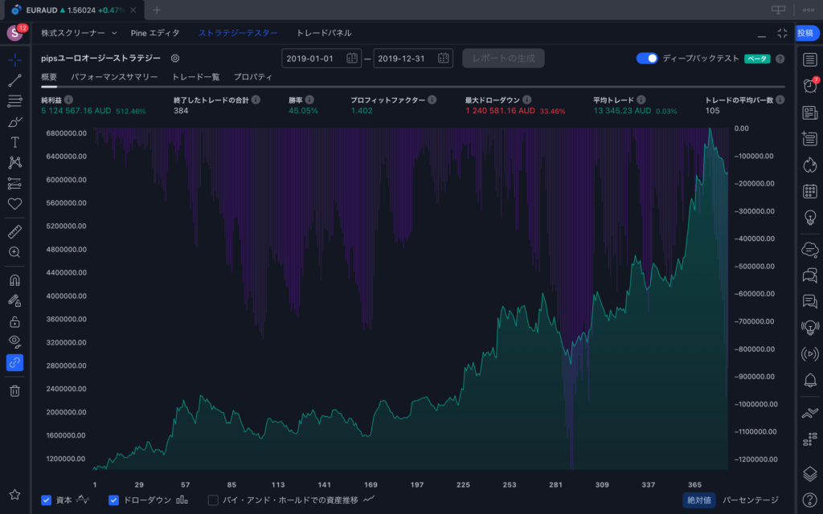This screenshot has height=514, width=823.
Task: Open the forecasting and measurement tools
Action: (x=14, y=183)
